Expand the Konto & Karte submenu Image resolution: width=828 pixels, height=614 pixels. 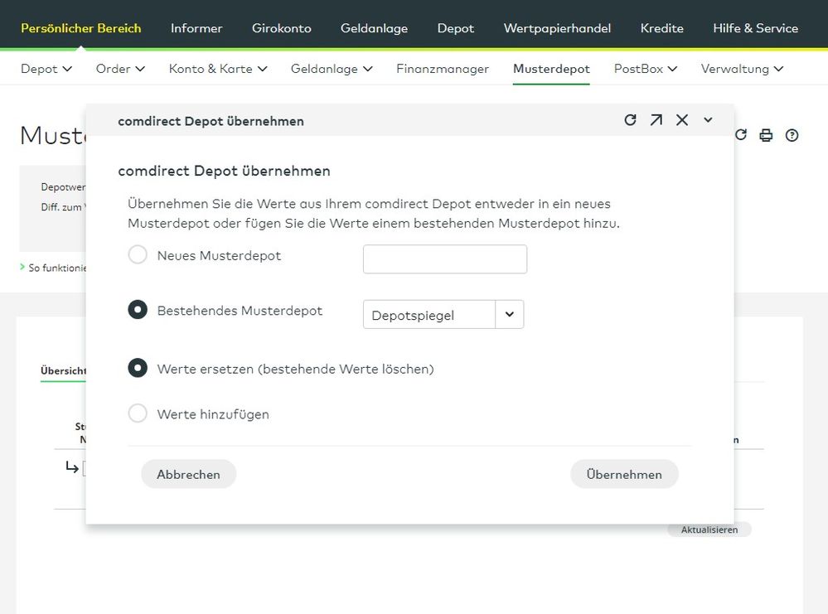point(218,69)
